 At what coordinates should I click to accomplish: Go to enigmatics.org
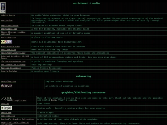pos(9,29)
